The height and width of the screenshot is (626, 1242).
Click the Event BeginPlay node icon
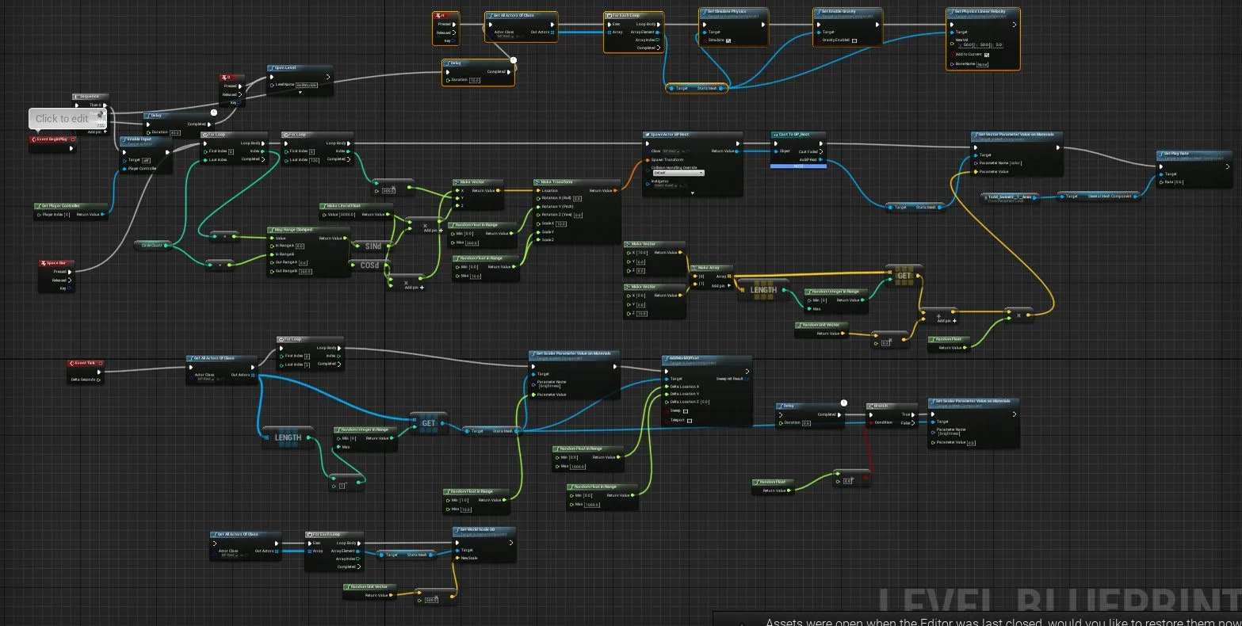(35, 139)
